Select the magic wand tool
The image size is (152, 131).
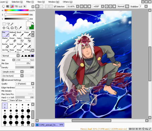click(x=12, y=24)
